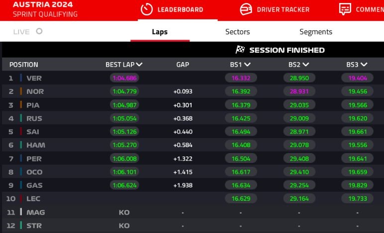The height and width of the screenshot is (233, 384).
Task: Click the Commentary speech bubble icon
Action: (345, 9)
